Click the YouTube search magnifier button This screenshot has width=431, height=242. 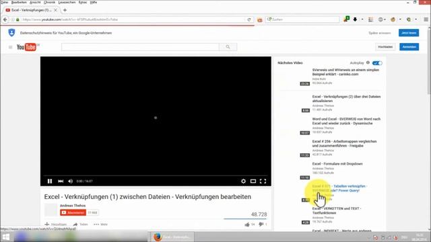(x=228, y=47)
